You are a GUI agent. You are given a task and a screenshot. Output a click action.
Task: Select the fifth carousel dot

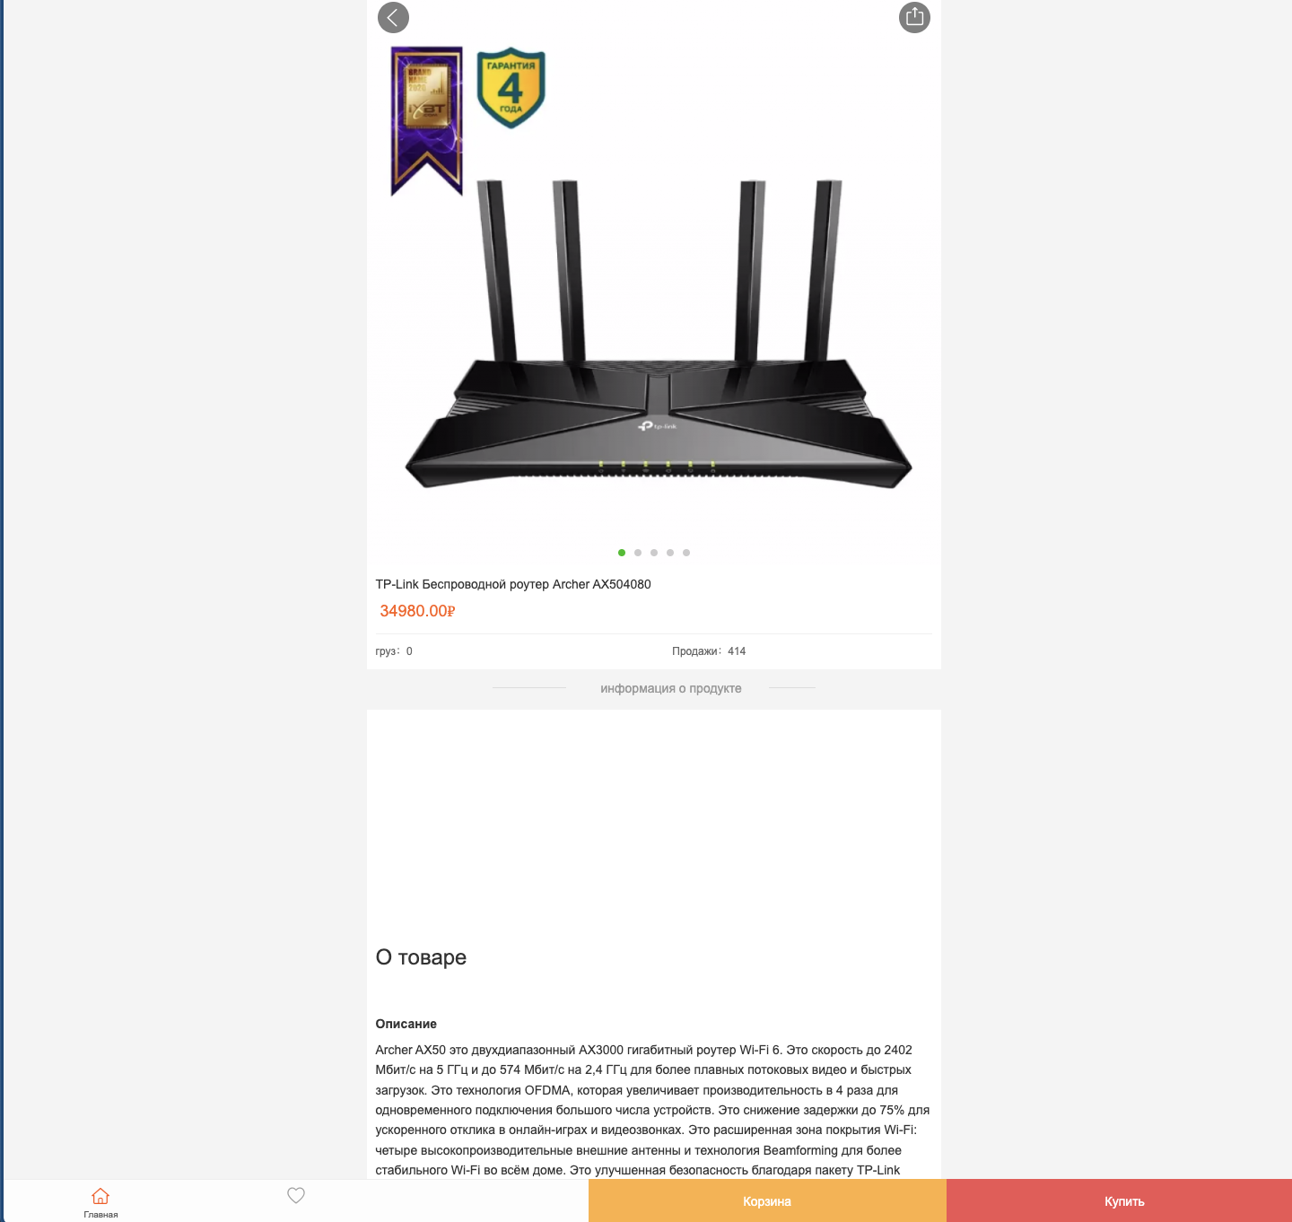(686, 553)
